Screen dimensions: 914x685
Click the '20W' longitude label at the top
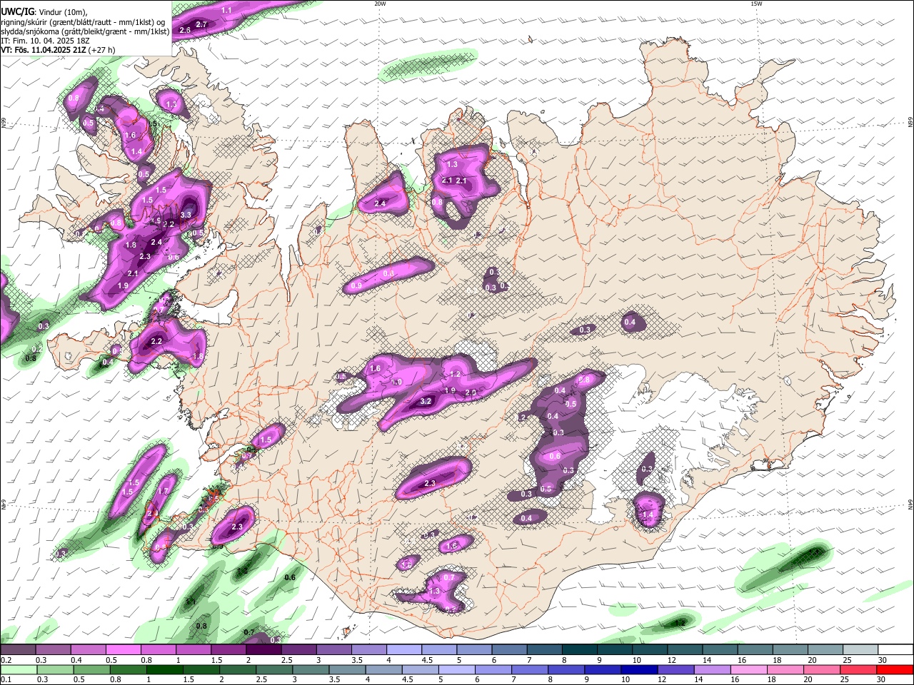[380, 4]
